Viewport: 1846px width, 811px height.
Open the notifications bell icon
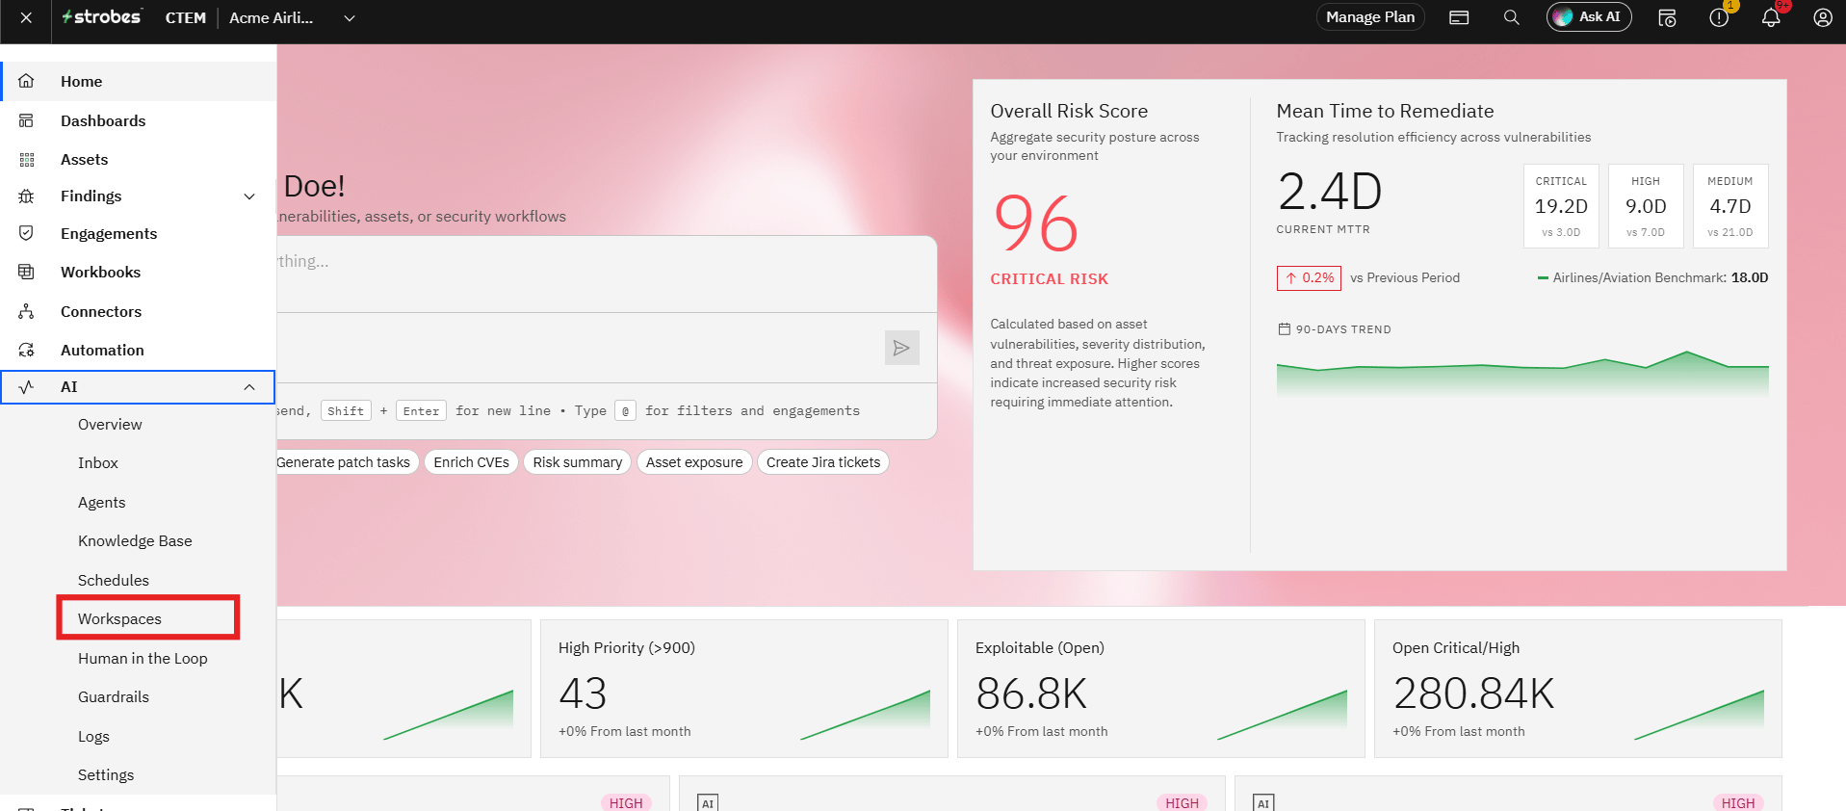click(x=1771, y=17)
